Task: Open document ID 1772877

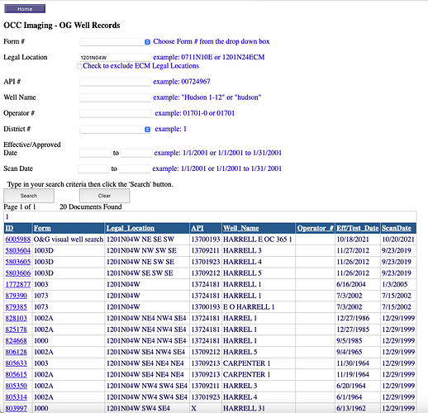Action: pos(18,284)
